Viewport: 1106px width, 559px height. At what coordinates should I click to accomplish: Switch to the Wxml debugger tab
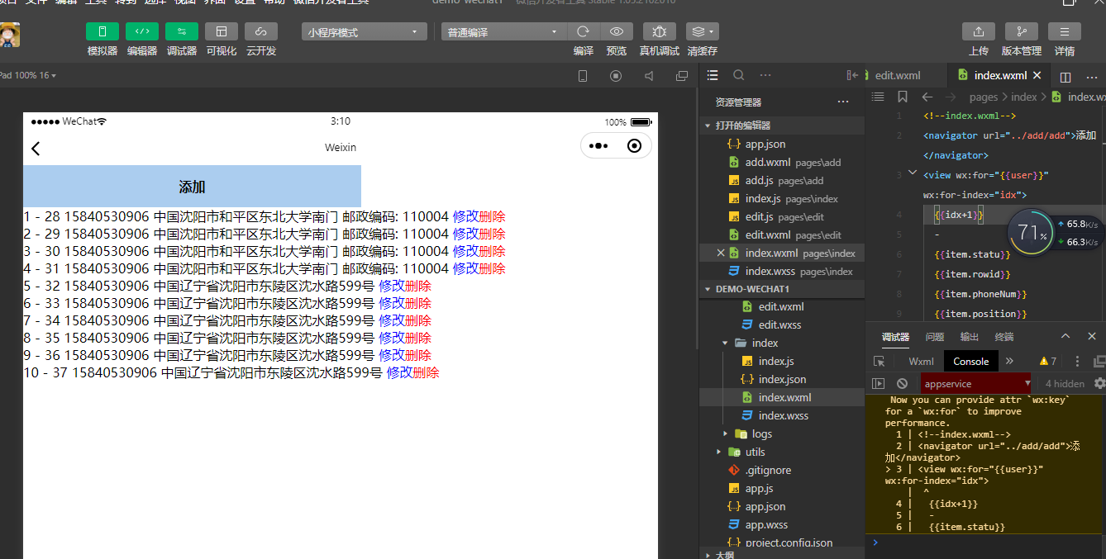(x=921, y=361)
